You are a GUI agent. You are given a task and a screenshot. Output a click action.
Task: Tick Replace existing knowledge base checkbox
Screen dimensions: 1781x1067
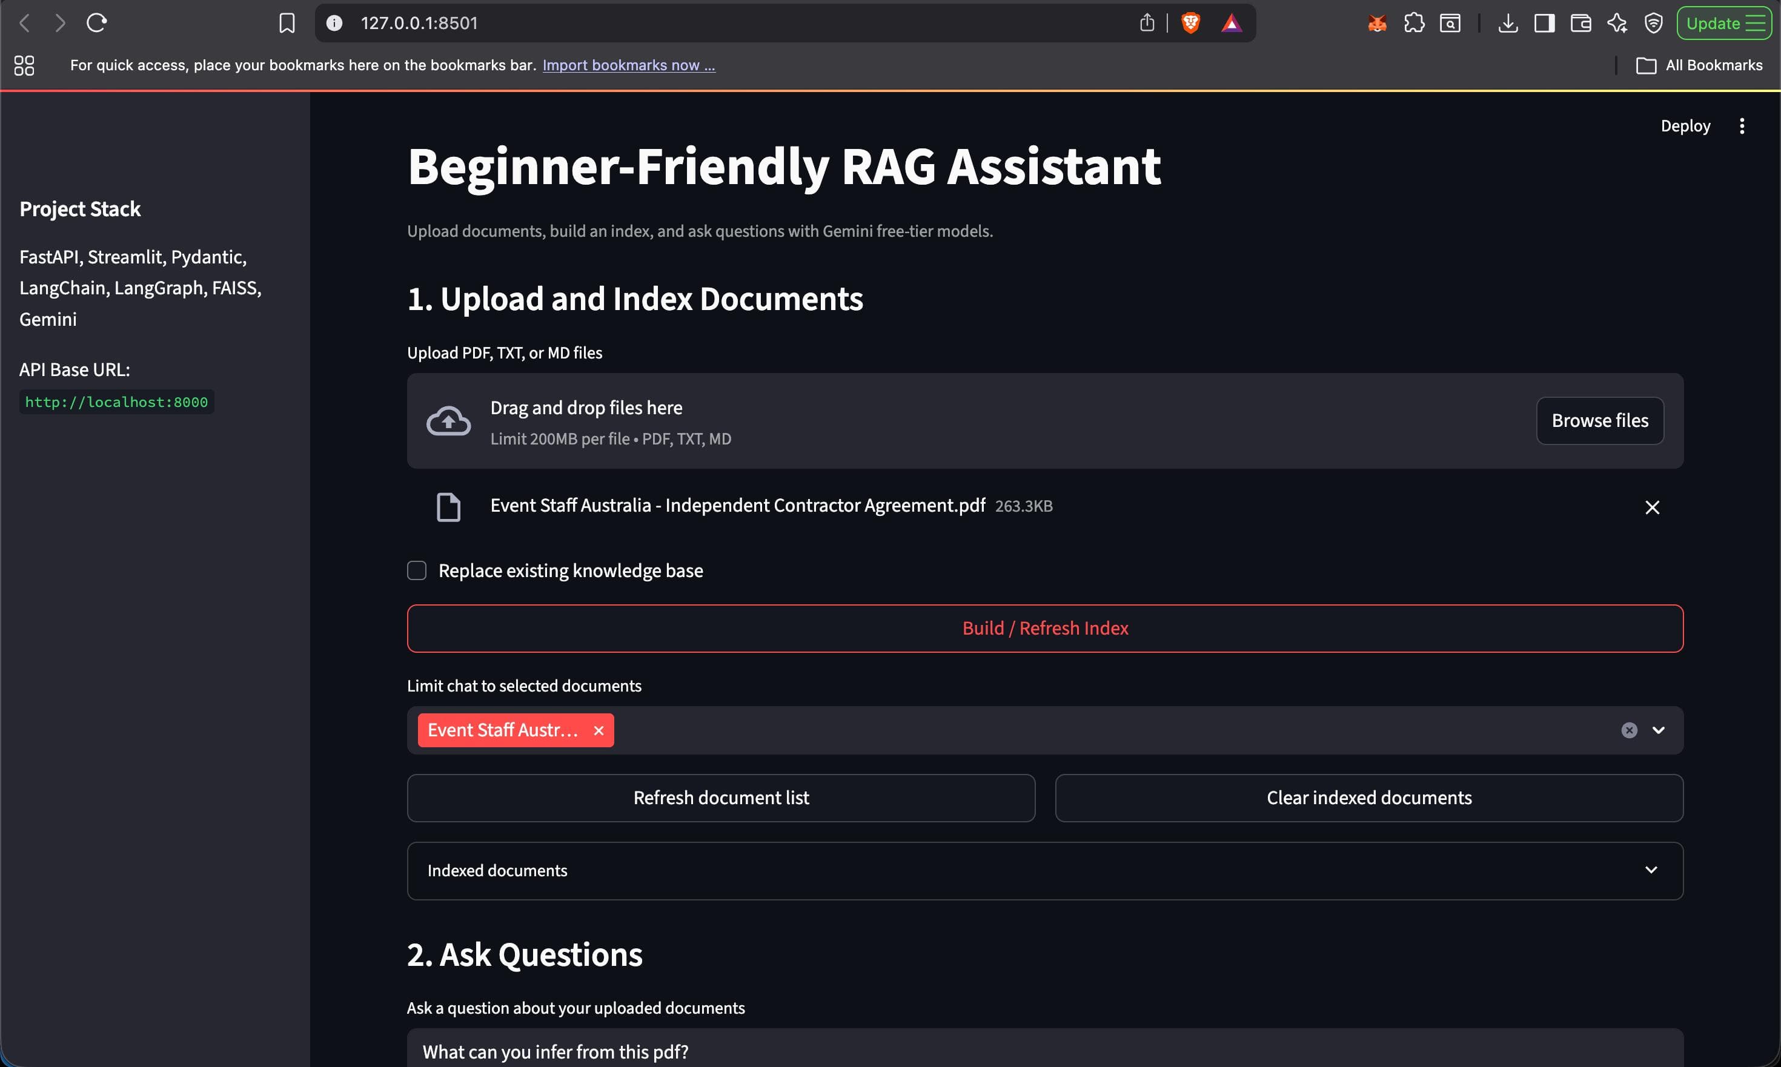coord(417,570)
